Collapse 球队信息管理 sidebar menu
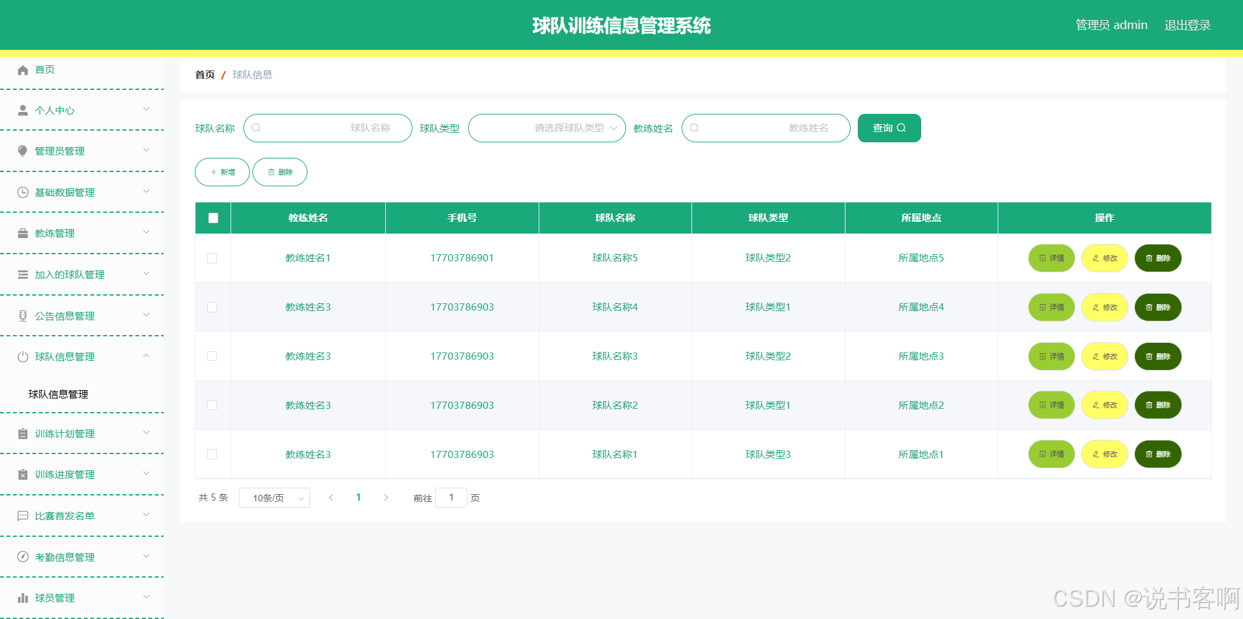The width and height of the screenshot is (1243, 619). (x=146, y=356)
